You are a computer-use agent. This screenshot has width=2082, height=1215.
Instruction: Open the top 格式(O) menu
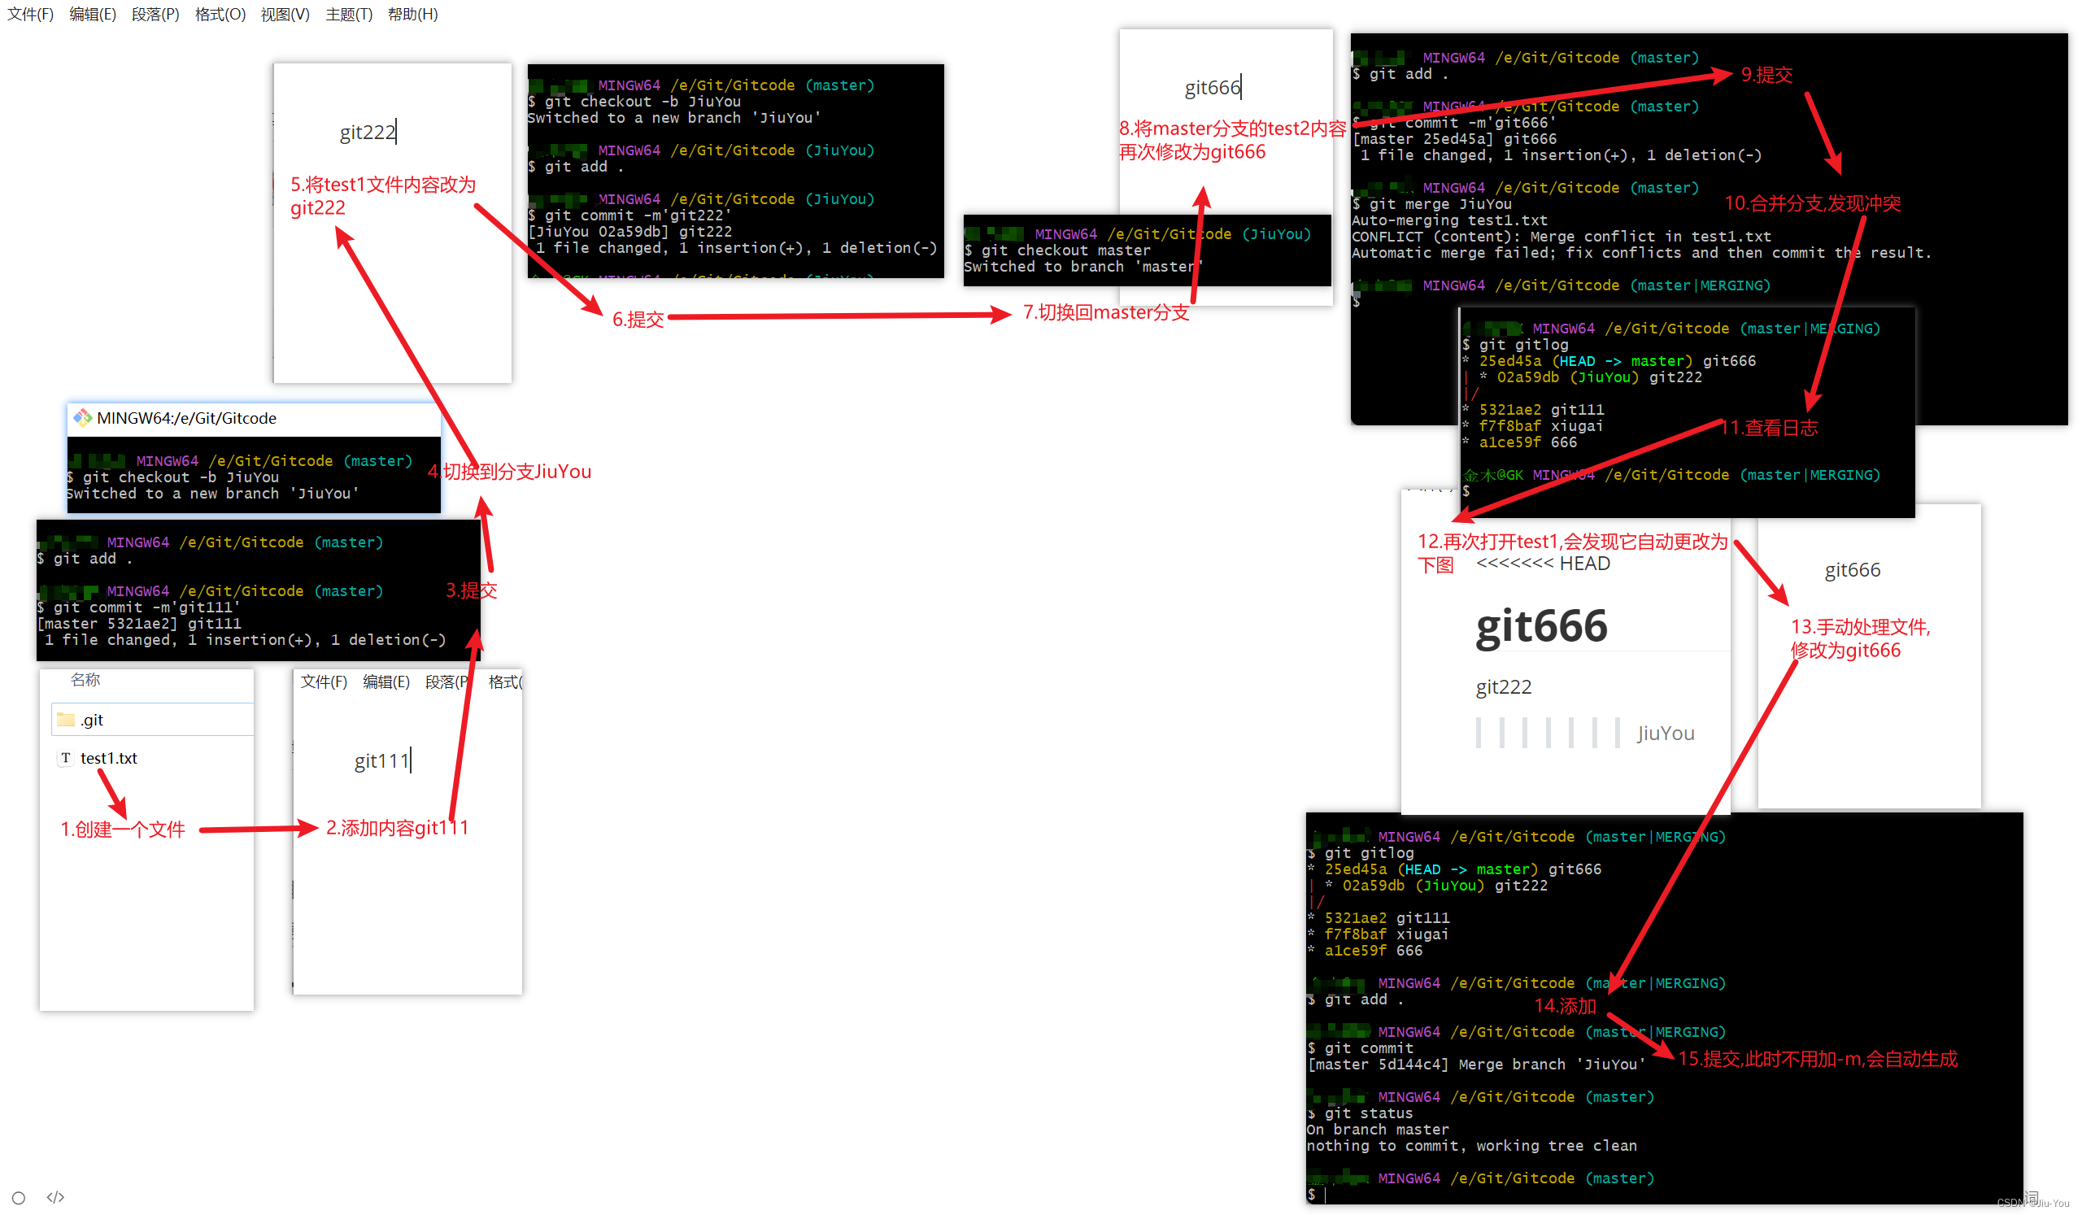point(220,14)
